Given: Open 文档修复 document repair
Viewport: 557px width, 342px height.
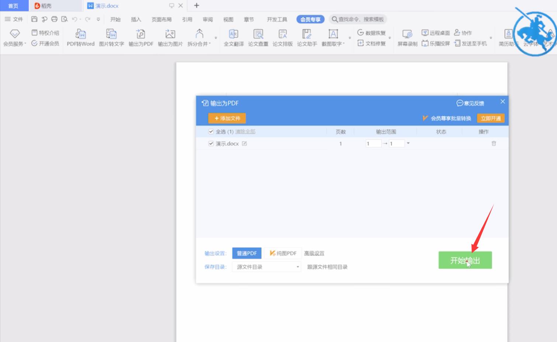Looking at the screenshot, I should (371, 43).
